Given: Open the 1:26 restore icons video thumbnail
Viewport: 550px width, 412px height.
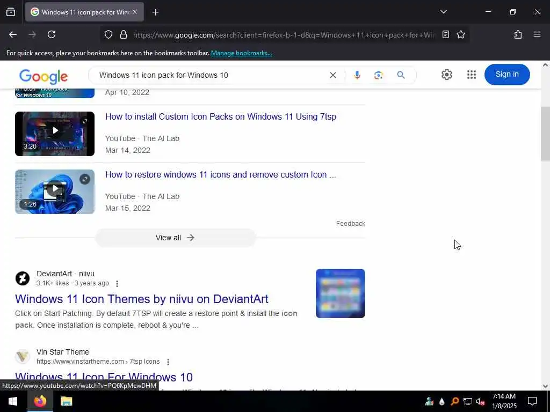Looking at the screenshot, I should 55,192.
